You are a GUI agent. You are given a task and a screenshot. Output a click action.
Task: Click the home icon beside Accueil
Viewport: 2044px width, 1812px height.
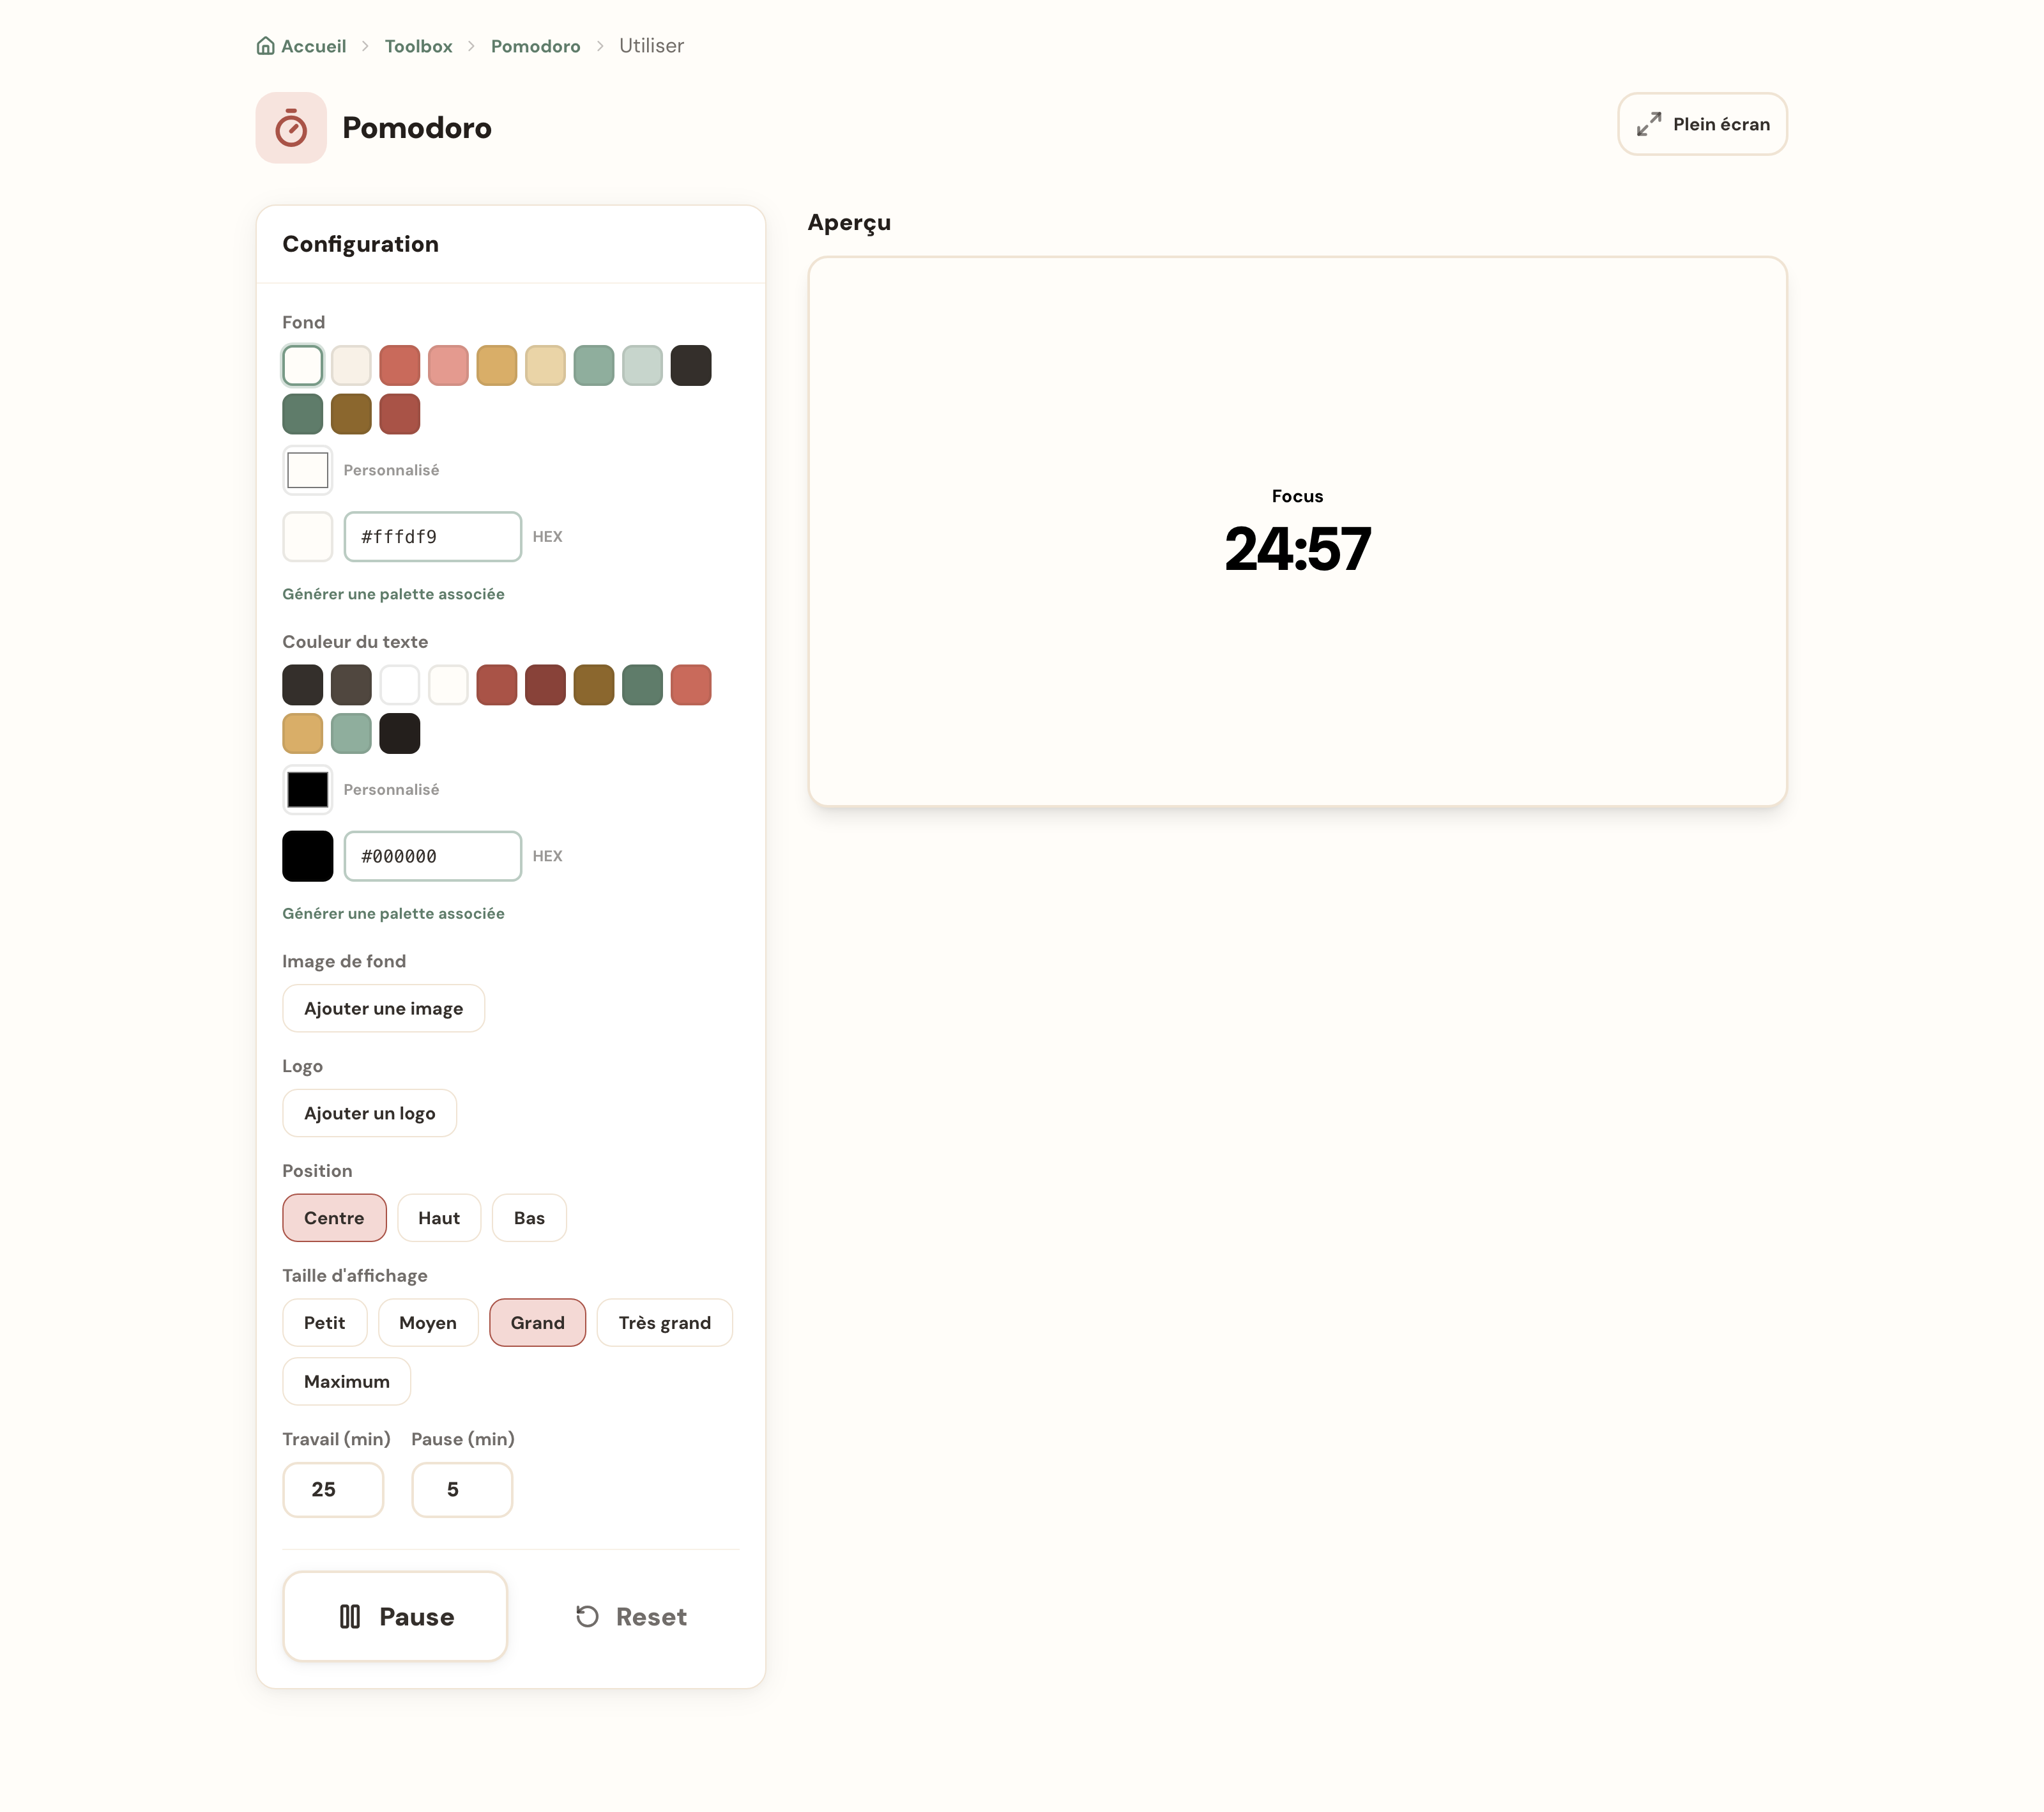265,46
